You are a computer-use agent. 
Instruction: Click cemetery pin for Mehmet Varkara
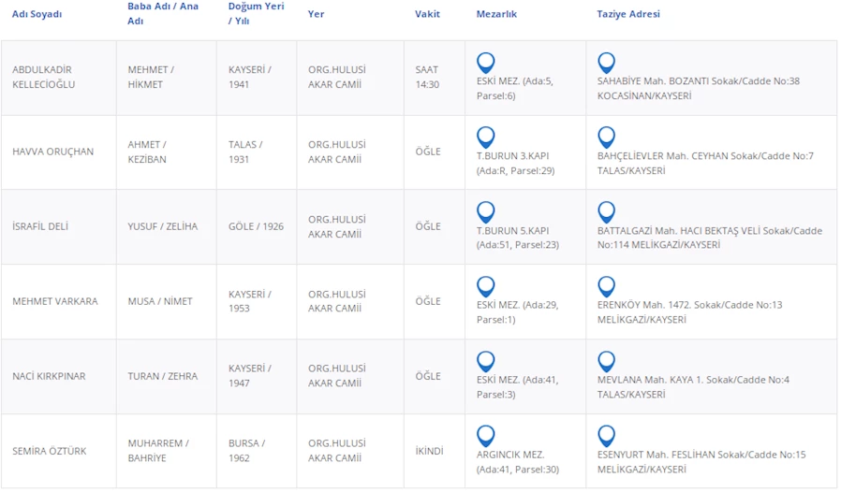point(485,287)
